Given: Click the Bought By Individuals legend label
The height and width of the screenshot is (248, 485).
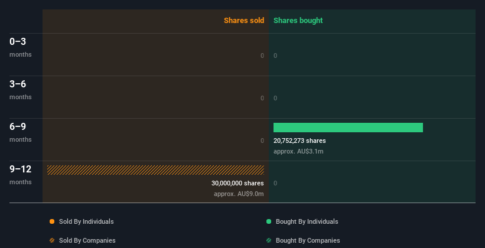Looking at the screenshot, I should (x=307, y=221).
